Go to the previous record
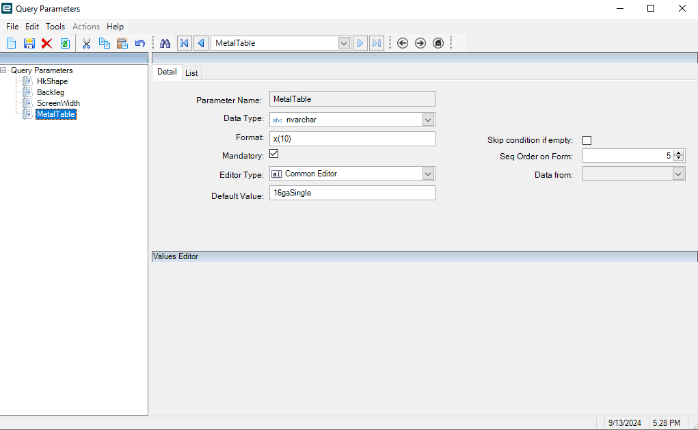The image size is (698, 430). (201, 43)
